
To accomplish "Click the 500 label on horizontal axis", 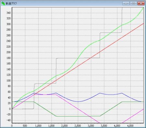I will (25, 126).
